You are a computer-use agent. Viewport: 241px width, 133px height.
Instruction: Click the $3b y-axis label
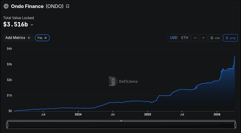[9, 64]
